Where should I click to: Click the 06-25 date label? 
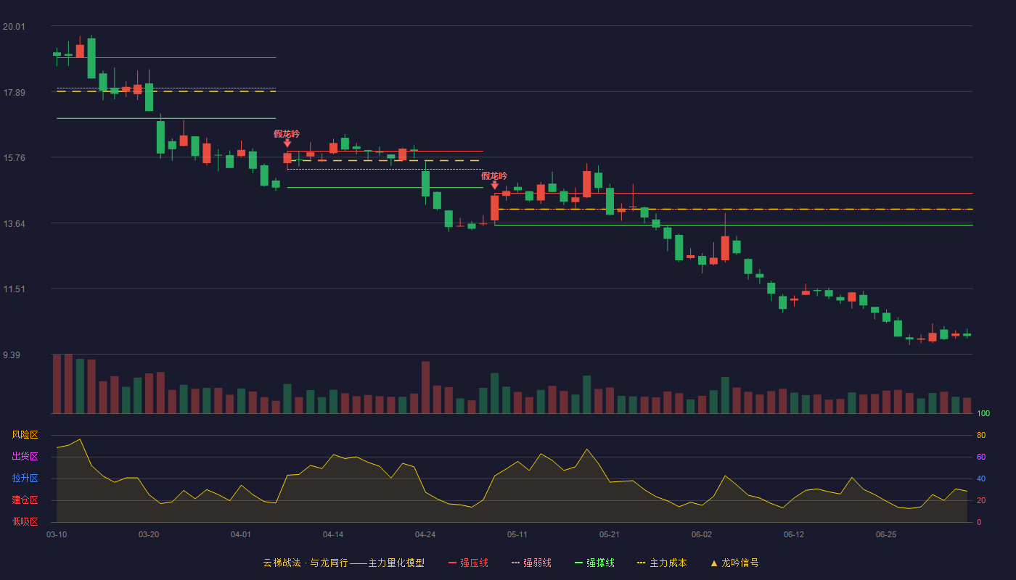coord(886,534)
